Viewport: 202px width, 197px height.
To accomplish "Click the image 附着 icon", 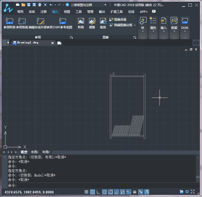I will click(81, 23).
